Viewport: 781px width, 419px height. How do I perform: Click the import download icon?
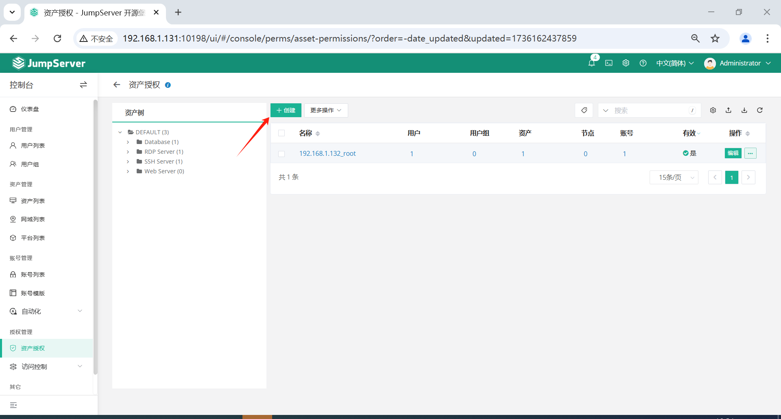pyautogui.click(x=744, y=110)
